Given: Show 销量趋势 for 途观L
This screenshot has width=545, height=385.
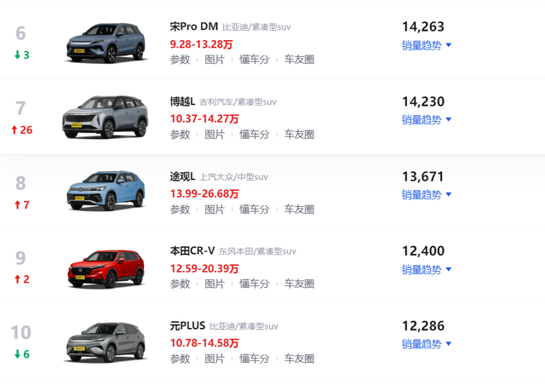Looking at the screenshot, I should point(427,194).
